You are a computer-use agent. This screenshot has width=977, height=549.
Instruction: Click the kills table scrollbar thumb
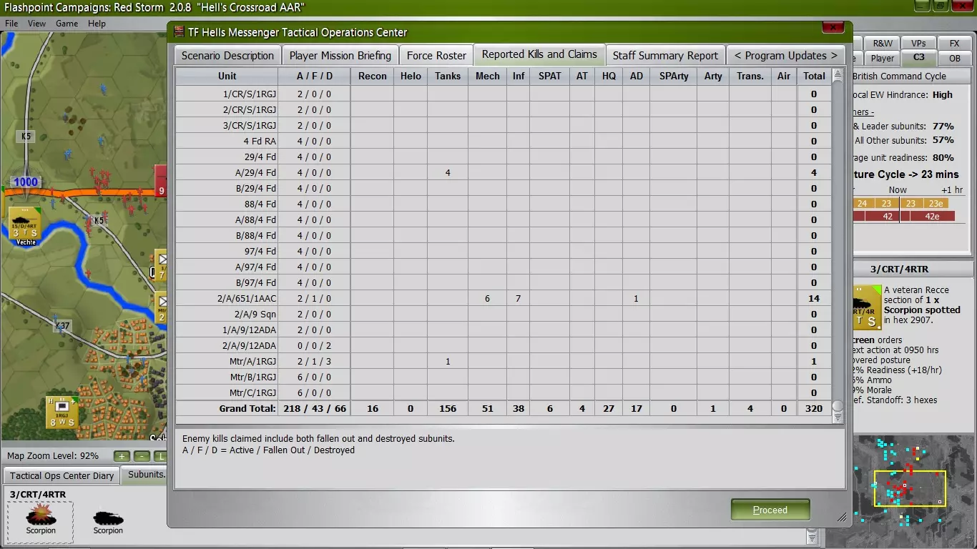tap(838, 406)
